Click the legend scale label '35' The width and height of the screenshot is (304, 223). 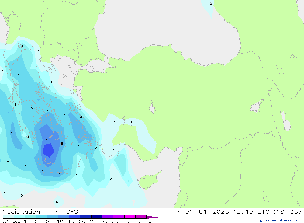pyautogui.click(x=115, y=221)
